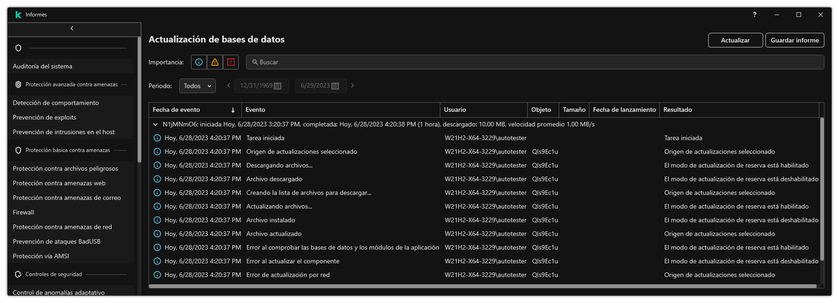Click info icon of Error de actualización por red row
The image size is (839, 303).
tap(157, 275)
